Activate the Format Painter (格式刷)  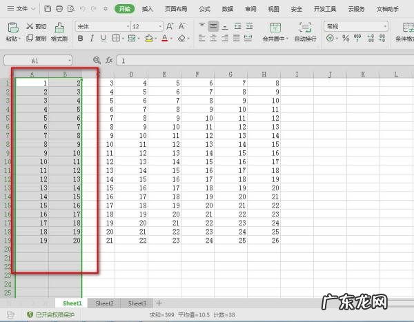(x=59, y=32)
